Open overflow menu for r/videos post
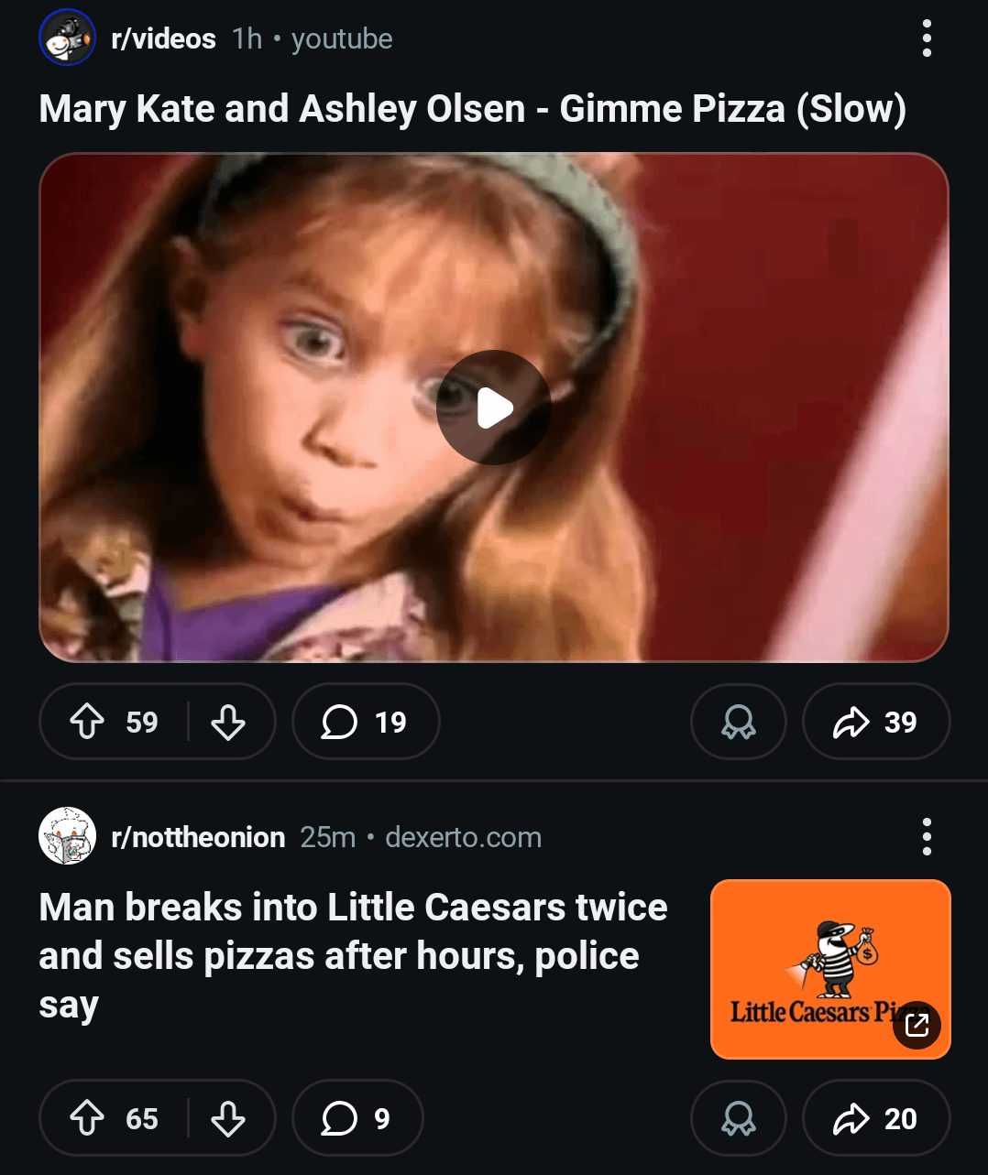 tap(927, 39)
